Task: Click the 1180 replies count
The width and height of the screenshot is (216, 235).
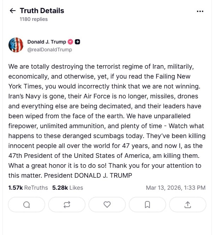Action: [x=34, y=19]
